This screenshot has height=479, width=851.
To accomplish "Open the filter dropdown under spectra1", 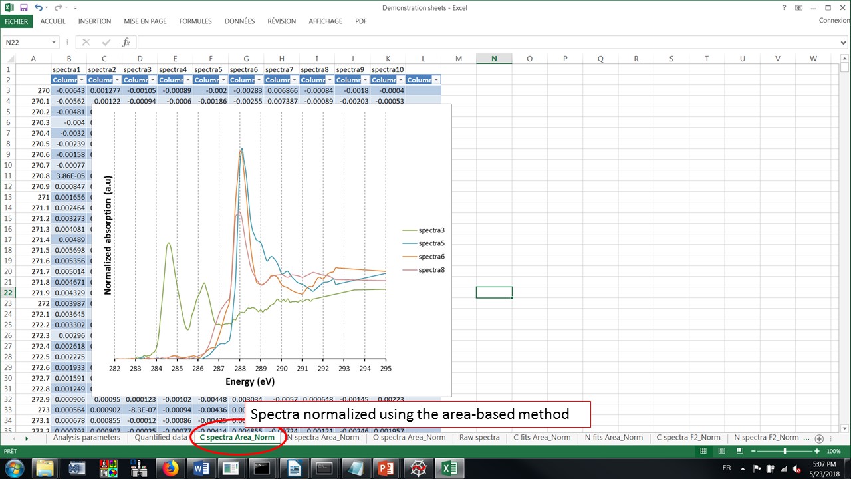I will [x=82, y=80].
